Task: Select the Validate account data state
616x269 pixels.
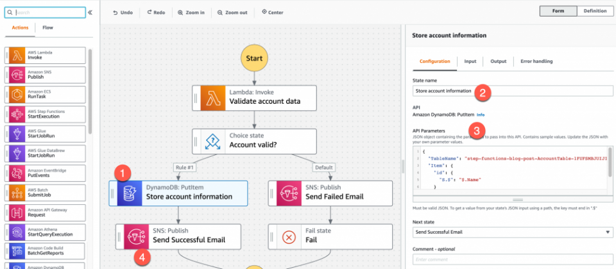Action: coord(254,98)
